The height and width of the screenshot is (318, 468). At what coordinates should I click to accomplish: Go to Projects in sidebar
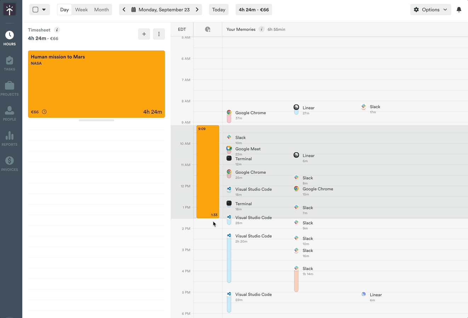(10, 89)
